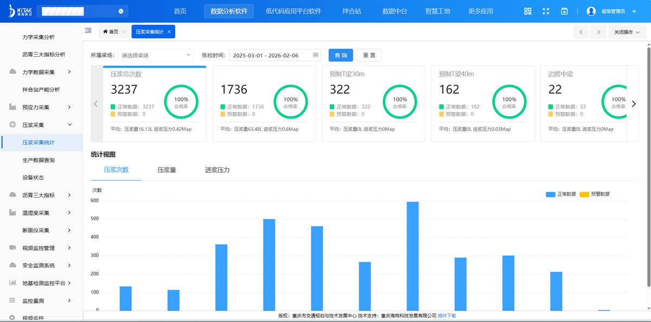Click the download box icon in header
651x322 pixels.
(564, 11)
